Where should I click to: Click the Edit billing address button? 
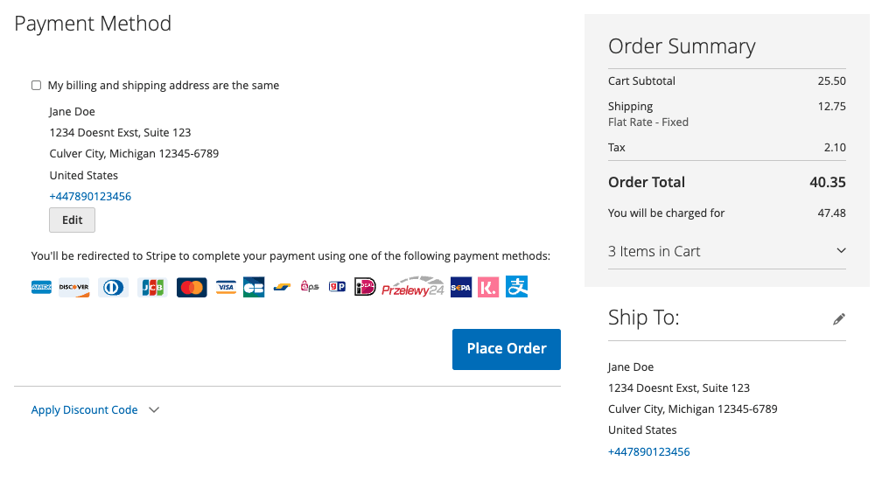(x=72, y=220)
